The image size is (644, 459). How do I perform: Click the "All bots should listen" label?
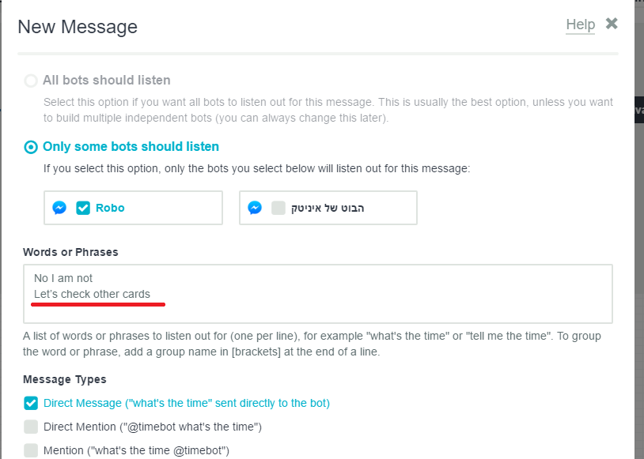[x=107, y=80]
